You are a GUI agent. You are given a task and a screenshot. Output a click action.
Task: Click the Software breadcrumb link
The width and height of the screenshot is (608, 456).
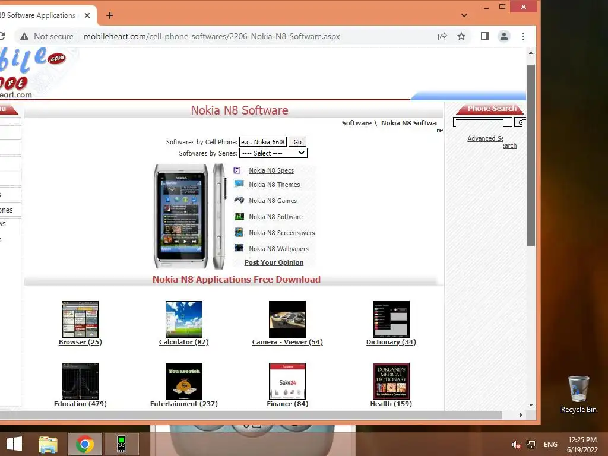[357, 123]
